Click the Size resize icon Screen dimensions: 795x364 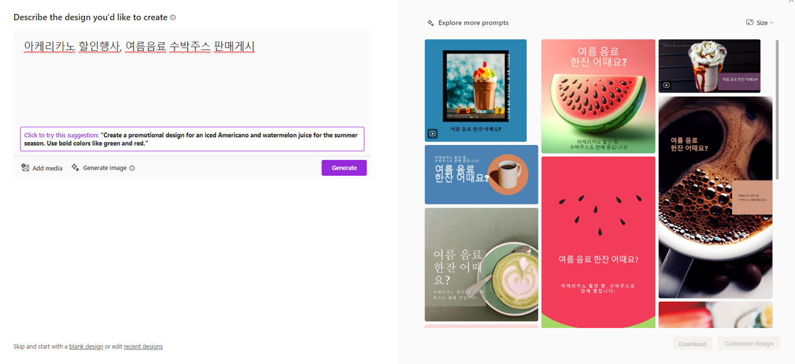pos(750,22)
